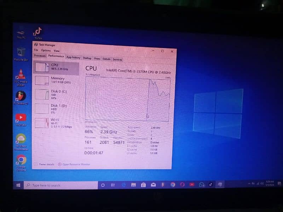This screenshot has width=283, height=212.
Task: Open Google Chrome from the desktop
Action: coord(21,160)
